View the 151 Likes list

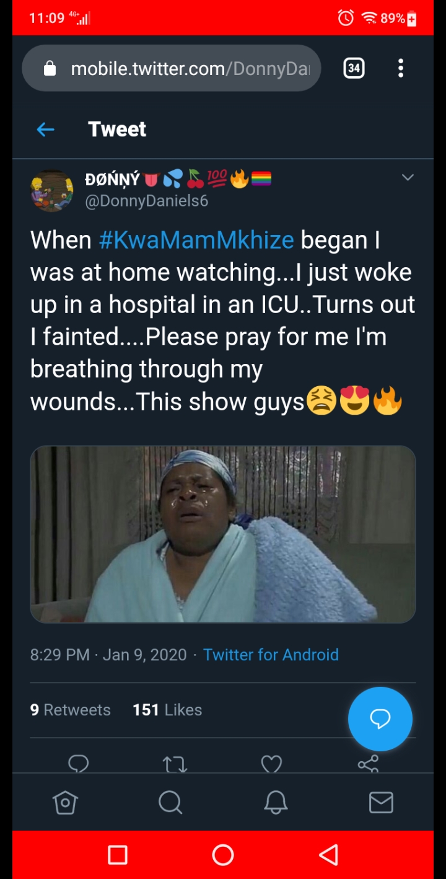coord(167,710)
